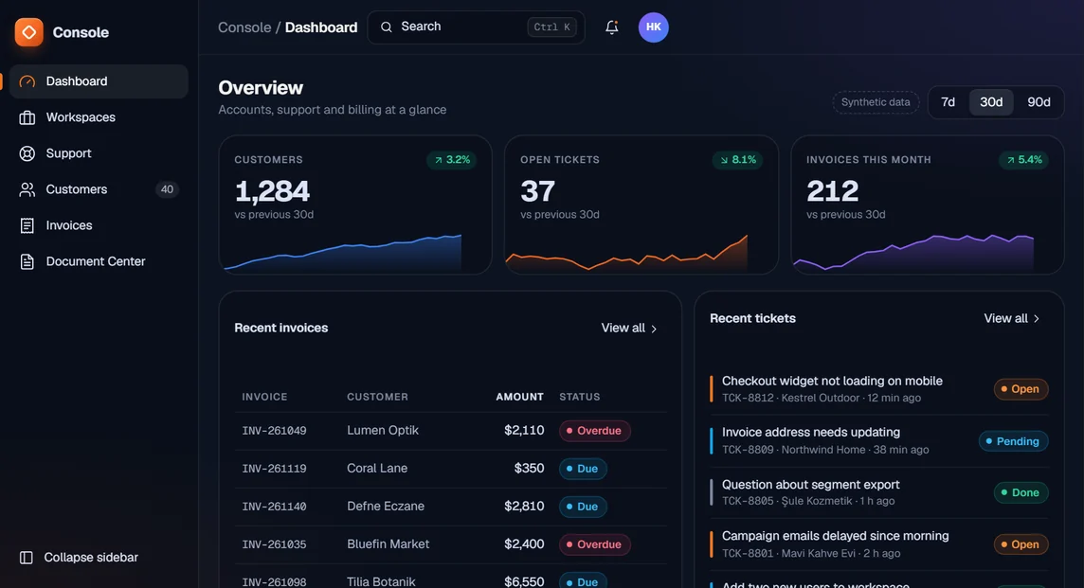
Task: Click View all in Recent tickets
Action: (x=1012, y=318)
